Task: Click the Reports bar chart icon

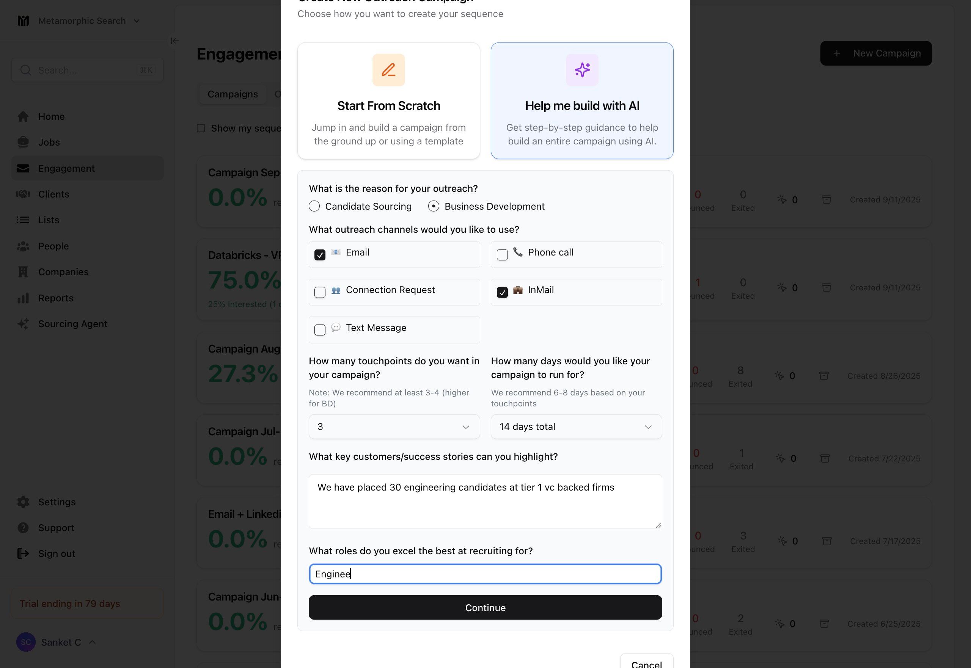Action: click(23, 298)
